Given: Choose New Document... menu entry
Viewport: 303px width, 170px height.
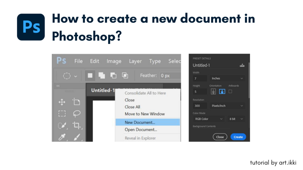Looking at the screenshot, I should [148, 122].
